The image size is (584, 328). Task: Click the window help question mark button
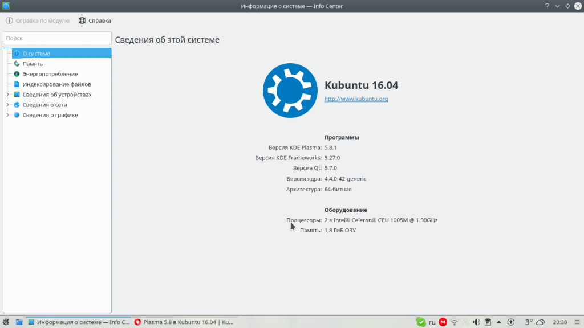tap(547, 6)
